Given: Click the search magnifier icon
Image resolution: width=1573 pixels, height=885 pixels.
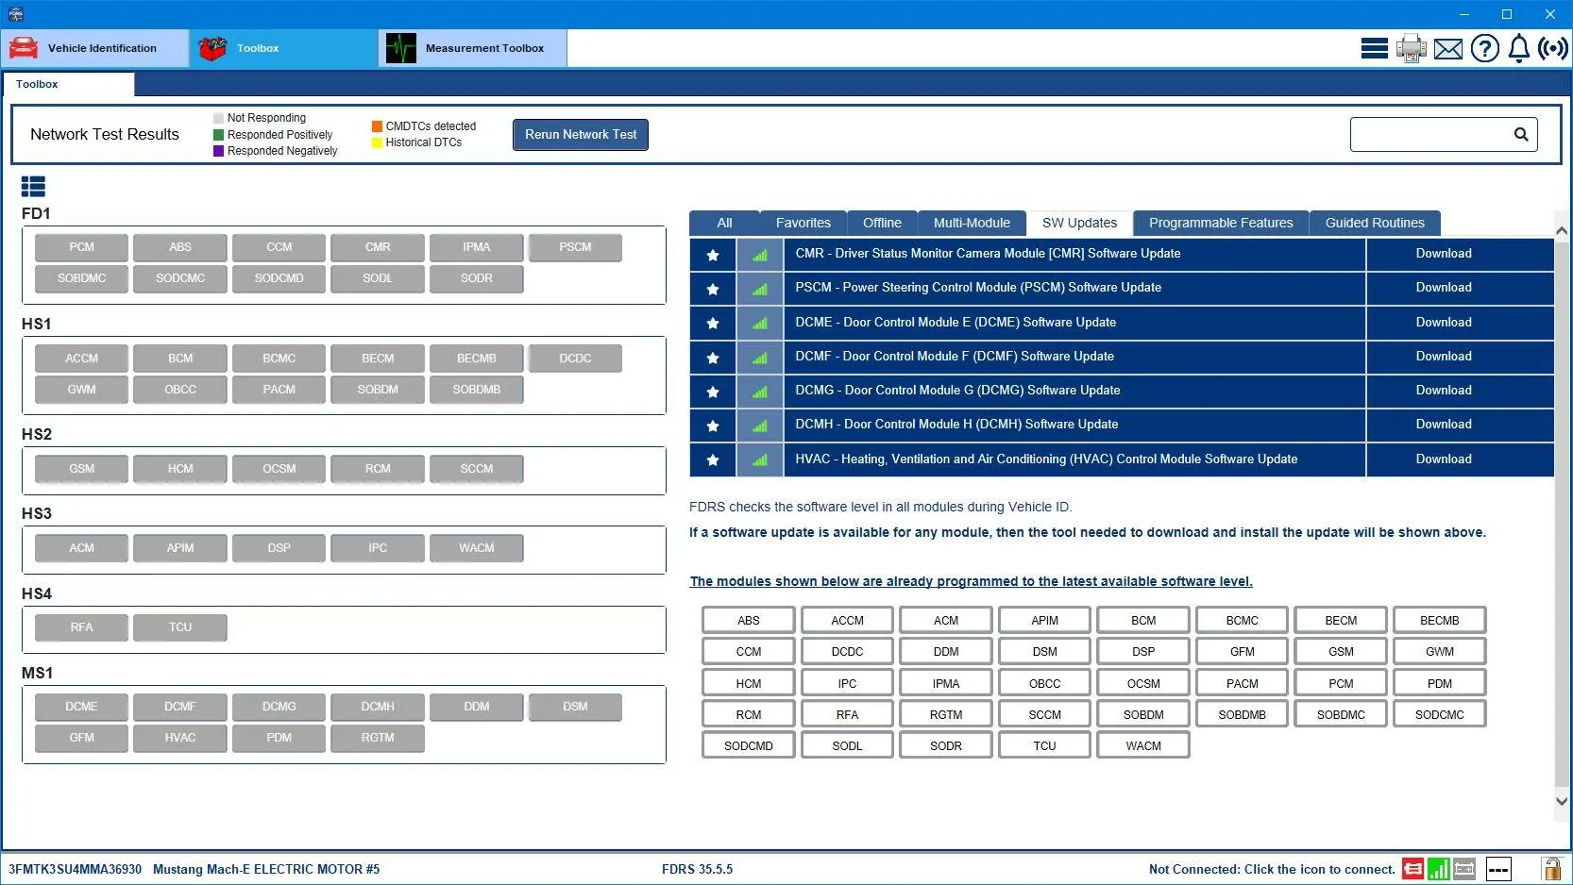Looking at the screenshot, I should tap(1521, 134).
